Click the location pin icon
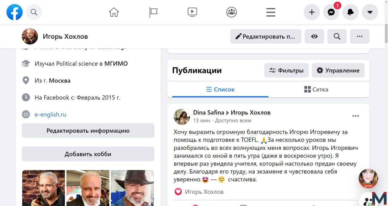This screenshot has height=206, width=388. pyautogui.click(x=26, y=81)
